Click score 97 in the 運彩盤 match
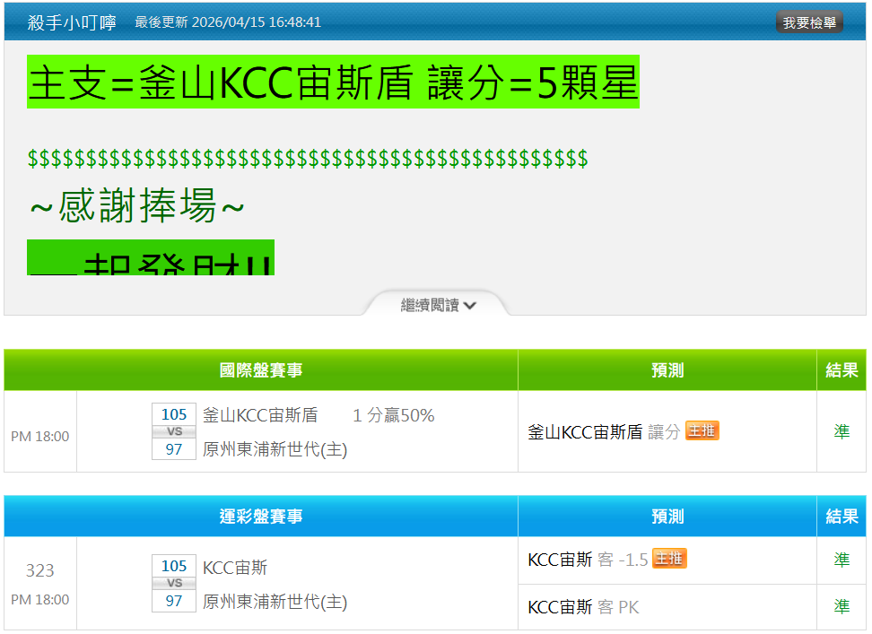This screenshot has width=872, height=634. click(174, 601)
